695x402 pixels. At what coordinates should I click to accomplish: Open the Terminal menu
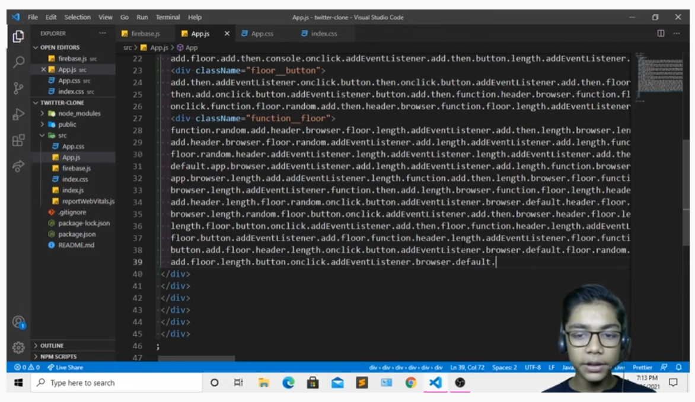pyautogui.click(x=168, y=17)
